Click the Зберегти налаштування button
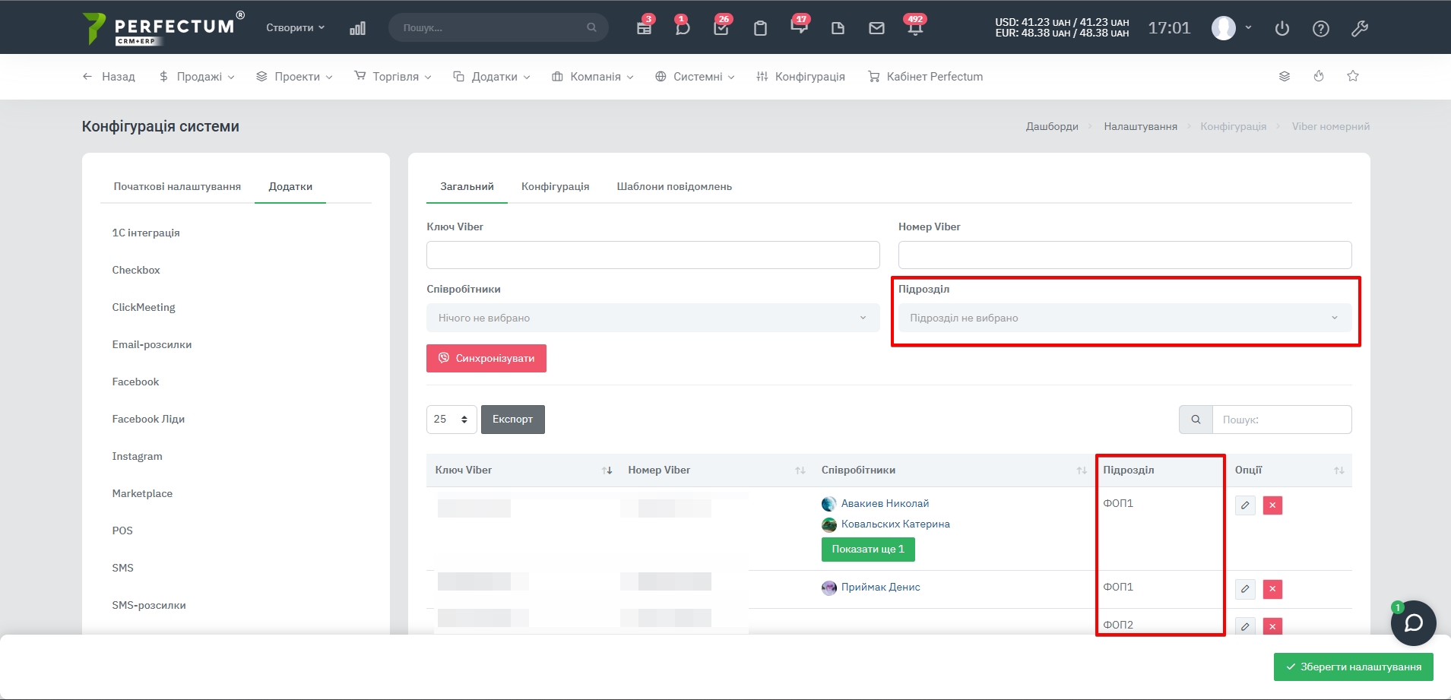Viewport: 1451px width, 700px height. click(x=1353, y=667)
